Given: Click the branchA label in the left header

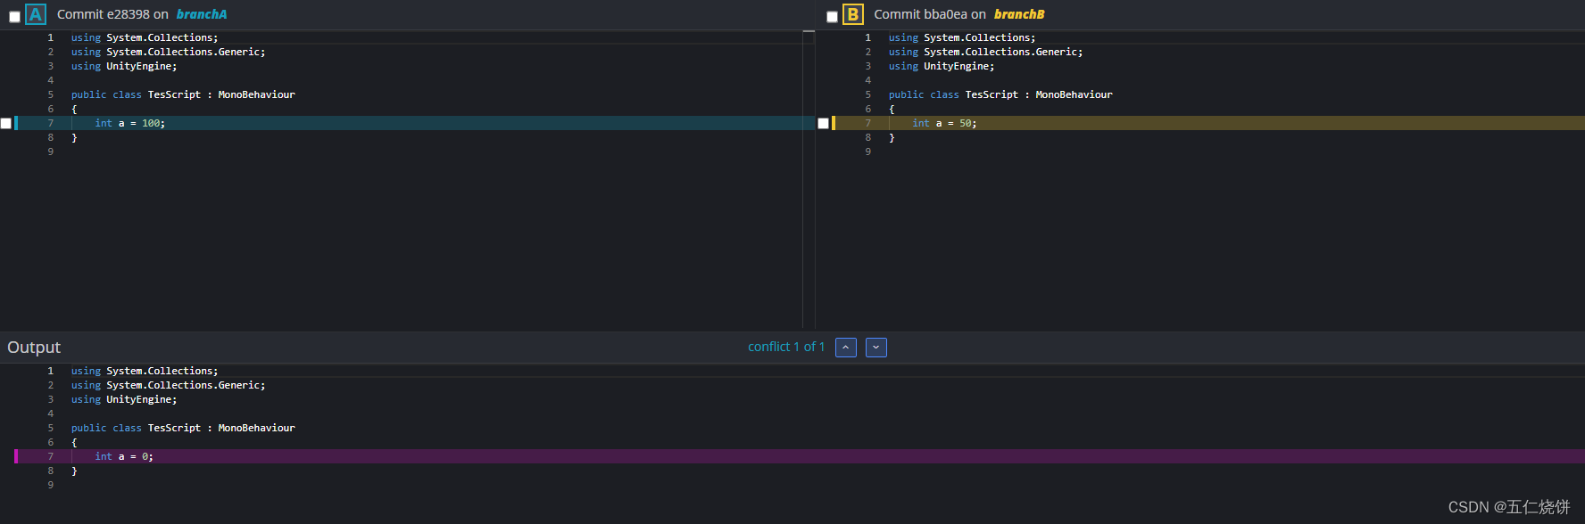Looking at the screenshot, I should 202,14.
